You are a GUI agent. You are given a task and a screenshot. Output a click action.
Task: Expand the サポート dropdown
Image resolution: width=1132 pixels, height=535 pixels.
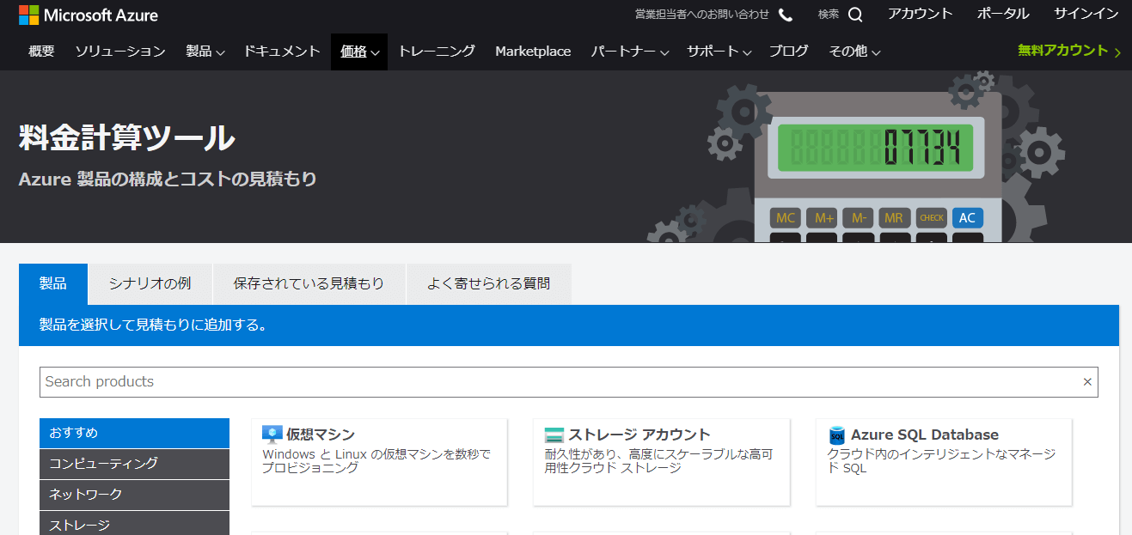click(719, 52)
